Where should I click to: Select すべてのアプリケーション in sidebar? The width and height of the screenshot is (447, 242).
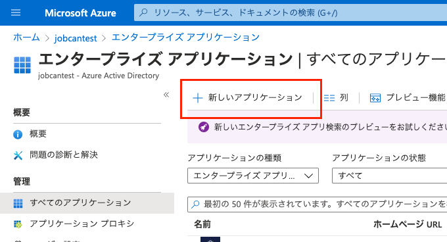coord(87,203)
